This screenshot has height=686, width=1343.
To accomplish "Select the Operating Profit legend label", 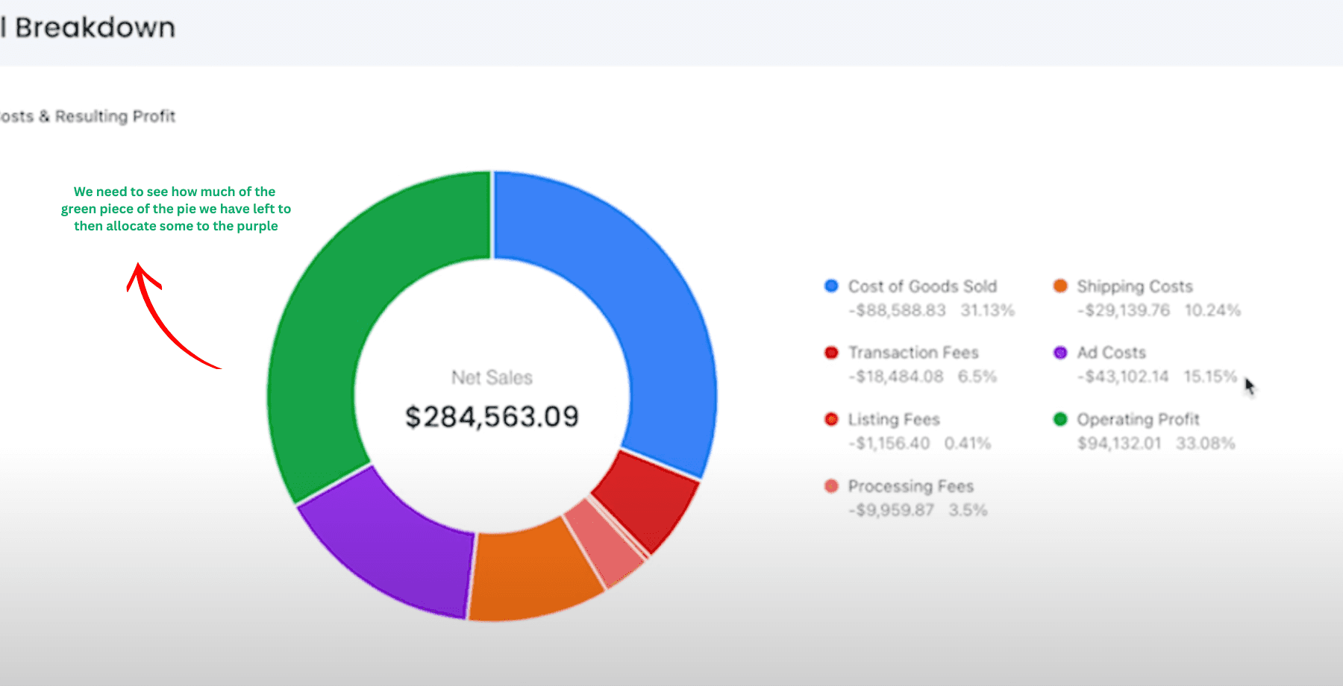I will pyautogui.click(x=1138, y=420).
